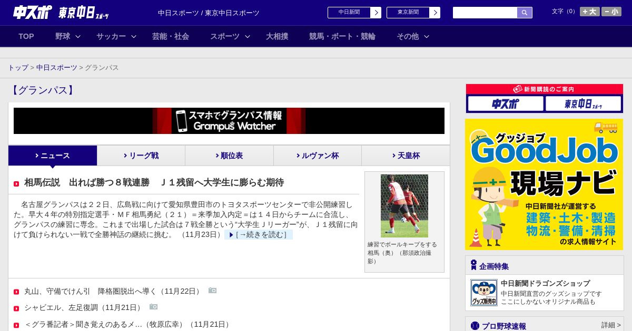Open 大相撲 navigation item
The width and height of the screenshot is (632, 331).
click(277, 36)
